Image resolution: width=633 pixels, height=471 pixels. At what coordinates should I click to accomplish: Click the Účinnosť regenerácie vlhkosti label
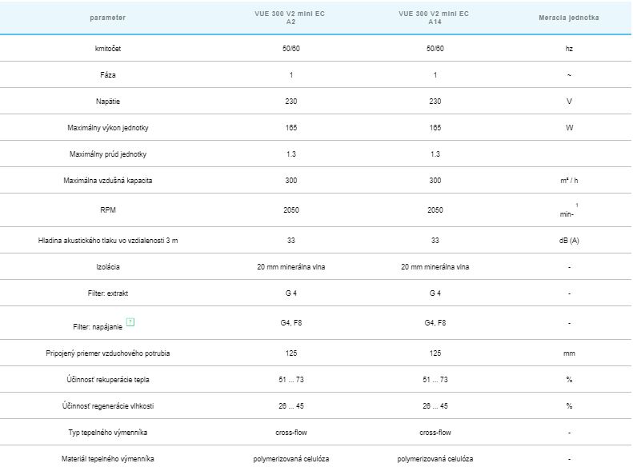[108, 406]
